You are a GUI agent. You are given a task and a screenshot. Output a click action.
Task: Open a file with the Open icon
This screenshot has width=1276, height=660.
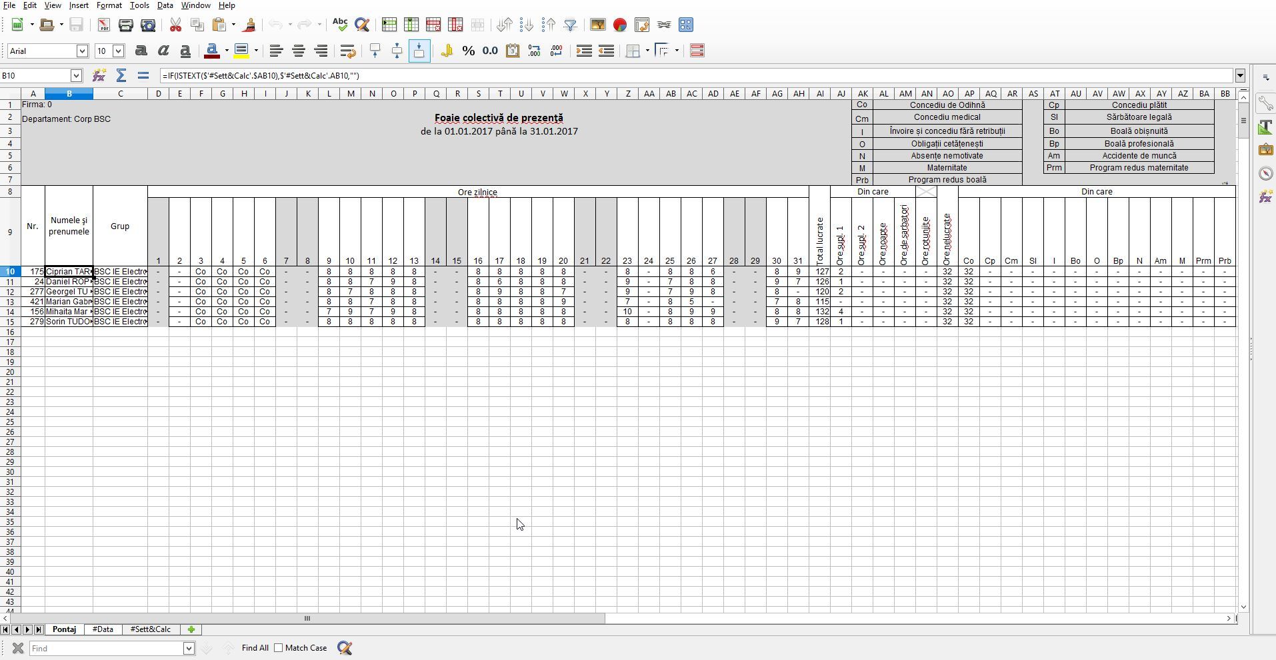tap(47, 25)
